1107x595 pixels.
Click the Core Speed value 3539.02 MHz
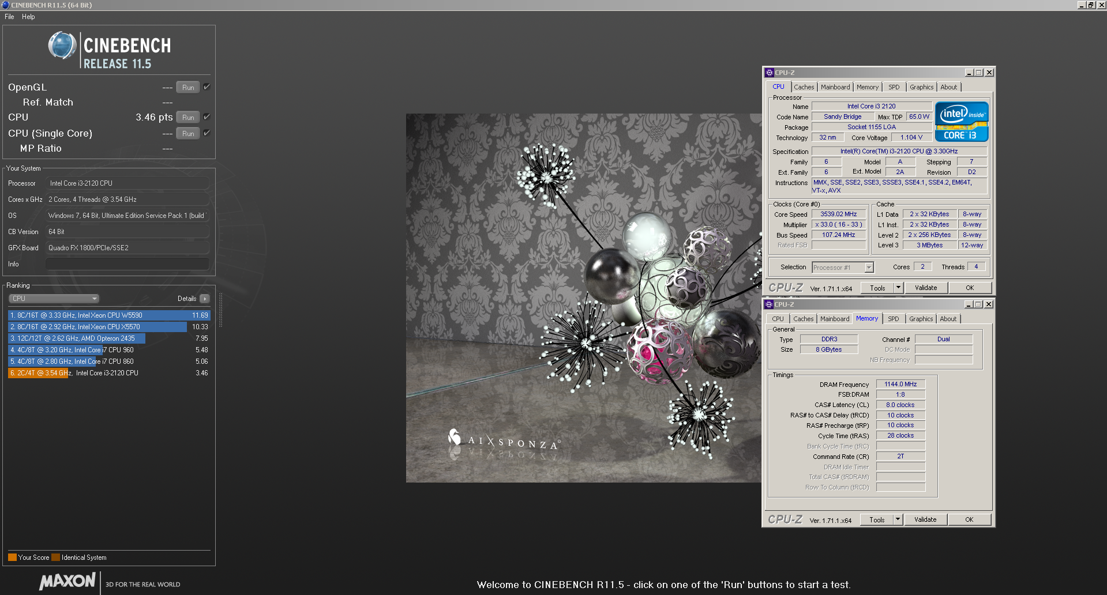tap(839, 214)
